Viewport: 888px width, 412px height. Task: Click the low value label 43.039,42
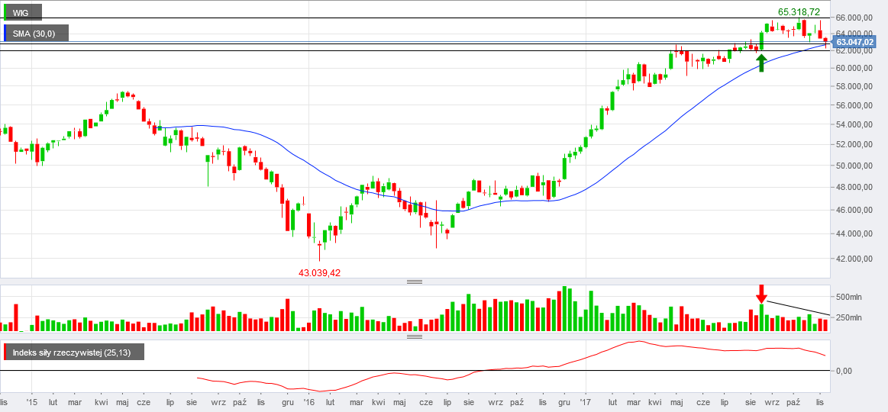[319, 273]
